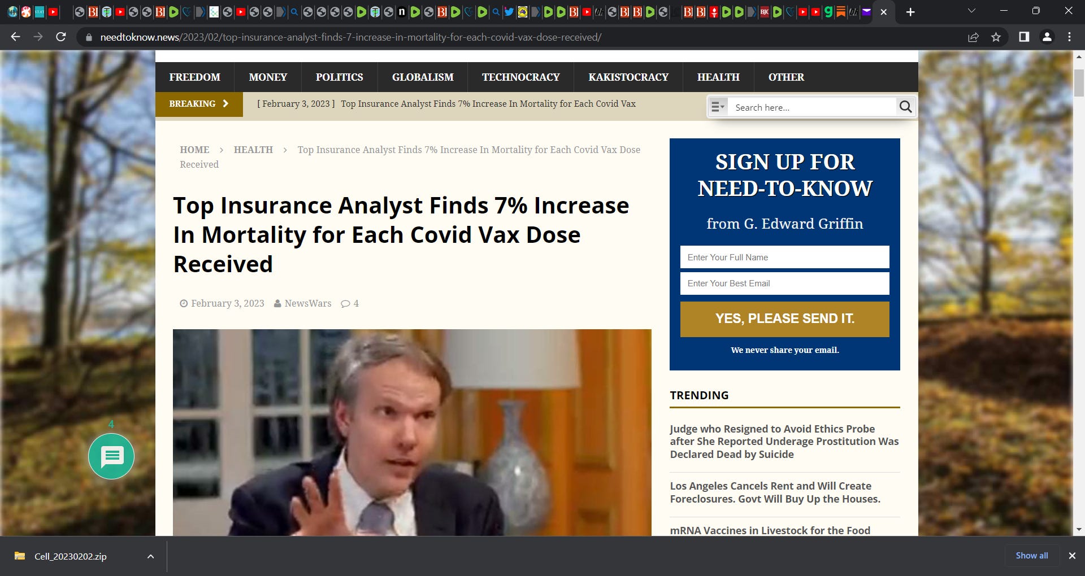
Task: Open the share page icon in address bar
Action: pos(973,37)
